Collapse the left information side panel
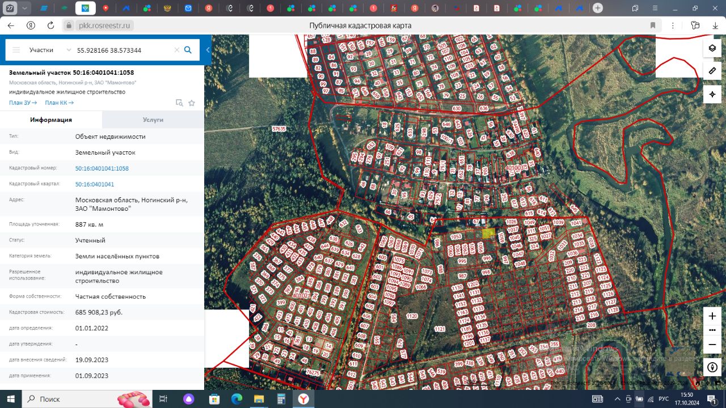Viewport: 726px width, 408px height. 208,50
